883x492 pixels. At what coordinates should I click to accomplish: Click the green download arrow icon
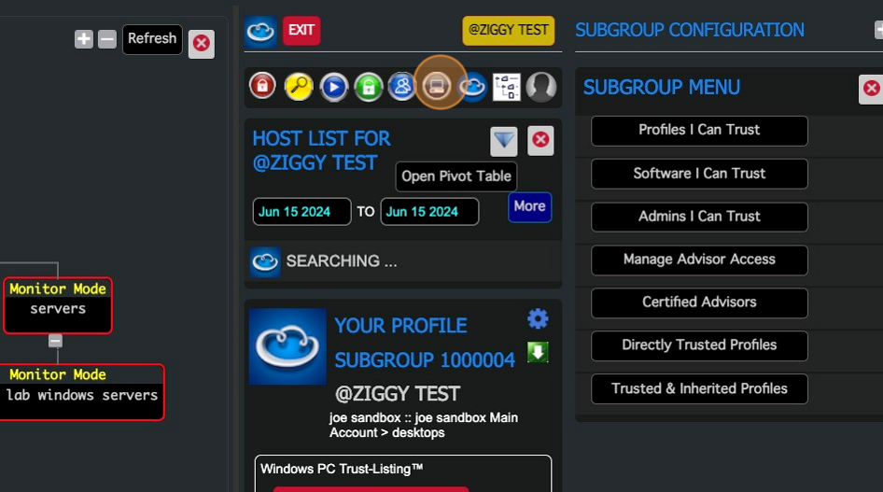[538, 352]
